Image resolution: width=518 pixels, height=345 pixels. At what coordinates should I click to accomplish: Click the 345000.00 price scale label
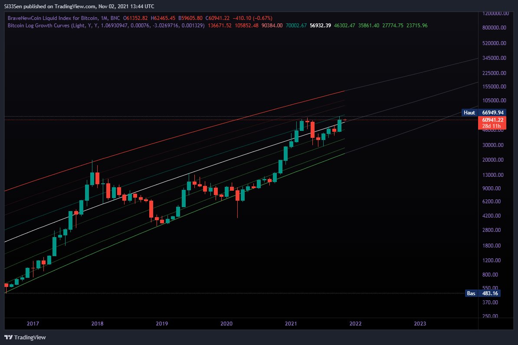coord(494,58)
